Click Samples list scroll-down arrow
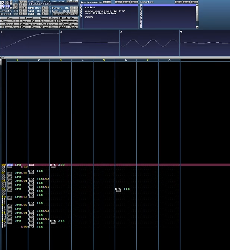 [x=197, y=27]
